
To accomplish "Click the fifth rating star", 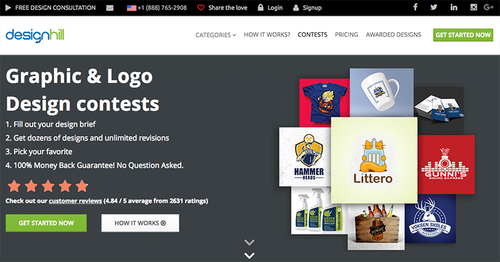I will [82, 186].
